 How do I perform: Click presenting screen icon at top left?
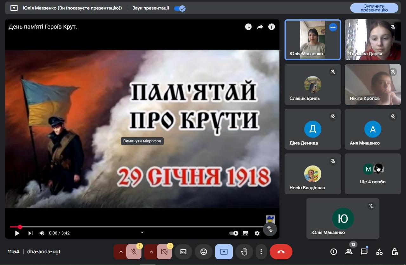tap(14, 8)
